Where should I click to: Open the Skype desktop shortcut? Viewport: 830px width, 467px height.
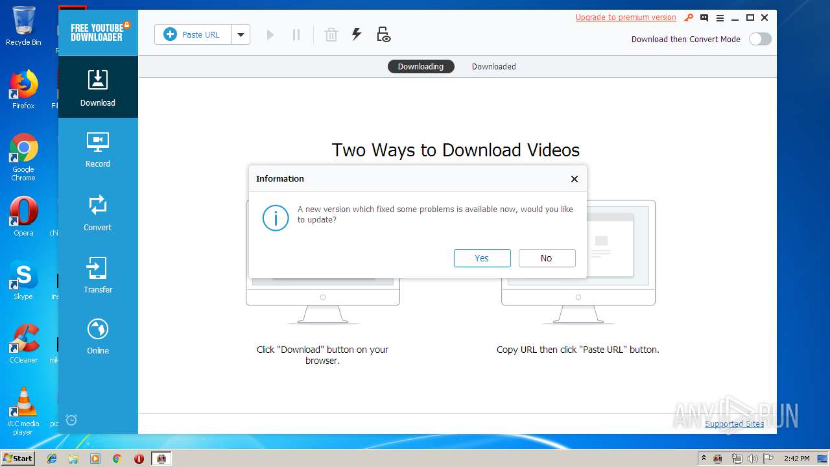[23, 280]
